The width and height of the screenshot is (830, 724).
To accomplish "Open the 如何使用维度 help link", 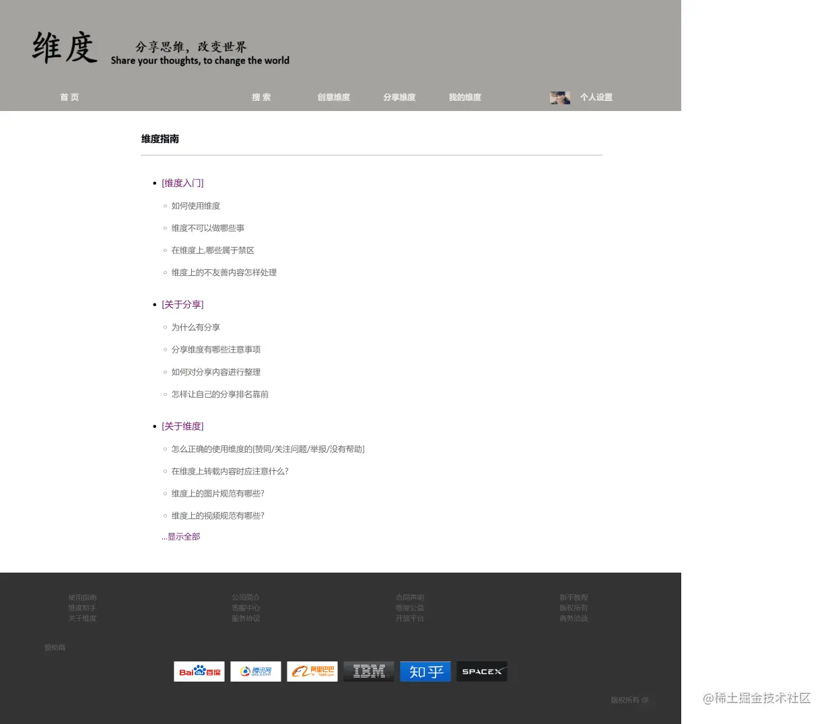I will (x=195, y=205).
